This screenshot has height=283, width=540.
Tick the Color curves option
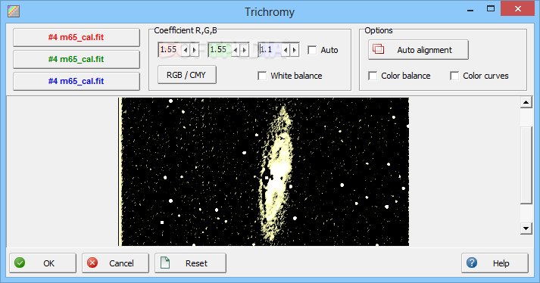pos(454,76)
